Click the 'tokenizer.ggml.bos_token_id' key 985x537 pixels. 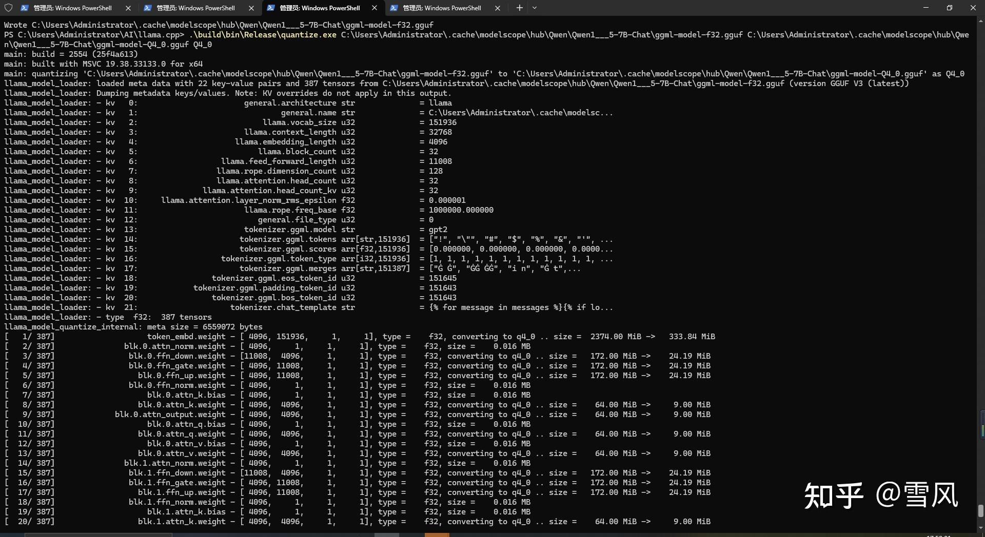(x=274, y=298)
